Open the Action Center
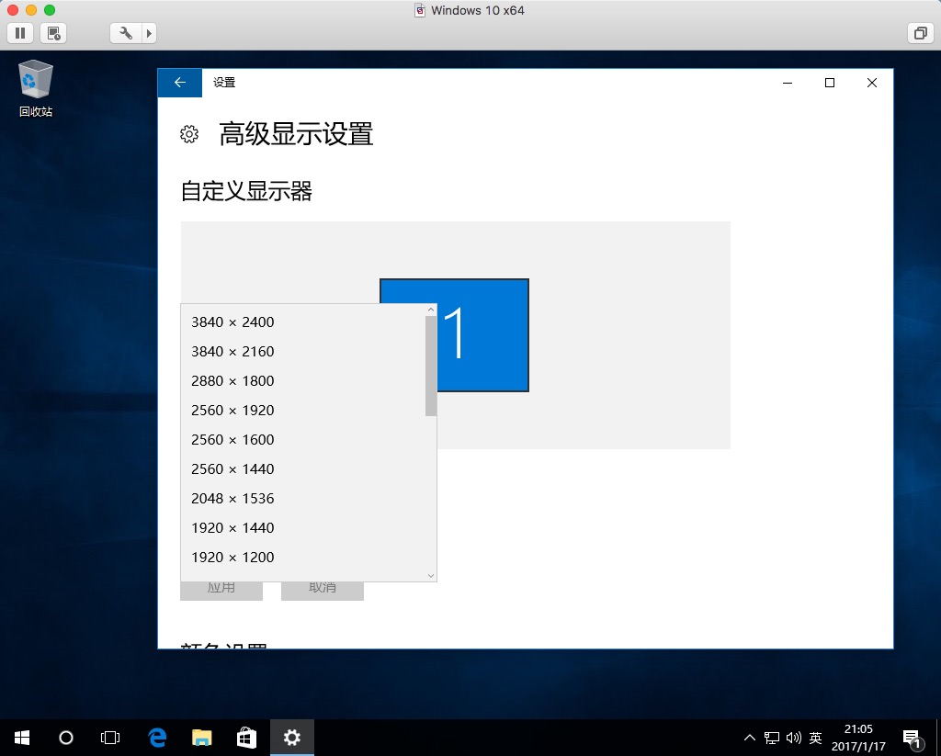The height and width of the screenshot is (756, 941). point(913,737)
